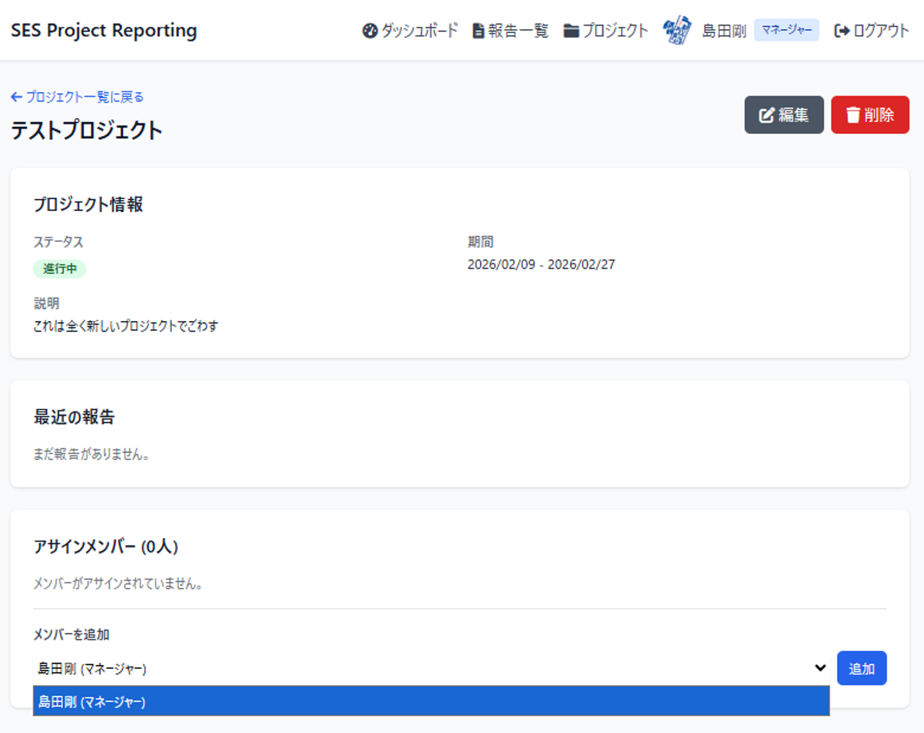Click the trash can icon

(x=853, y=115)
